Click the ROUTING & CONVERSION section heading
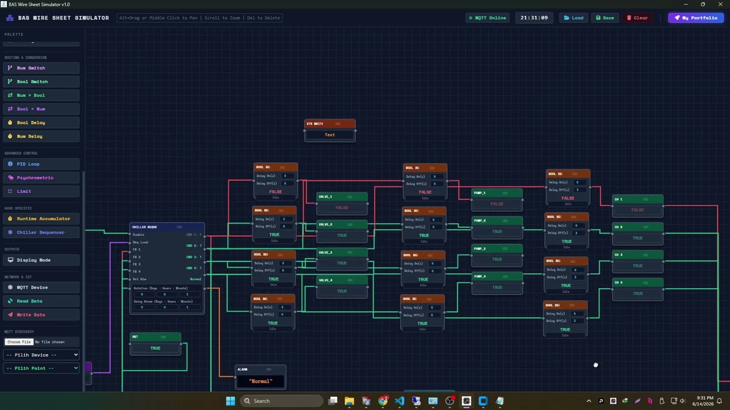 pyautogui.click(x=26, y=58)
